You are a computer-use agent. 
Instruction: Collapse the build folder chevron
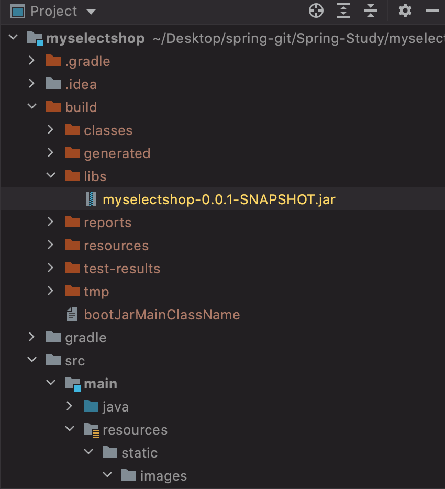click(32, 106)
